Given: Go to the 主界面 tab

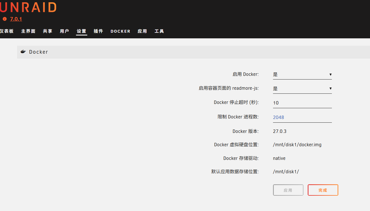Looking at the screenshot, I should (x=28, y=31).
